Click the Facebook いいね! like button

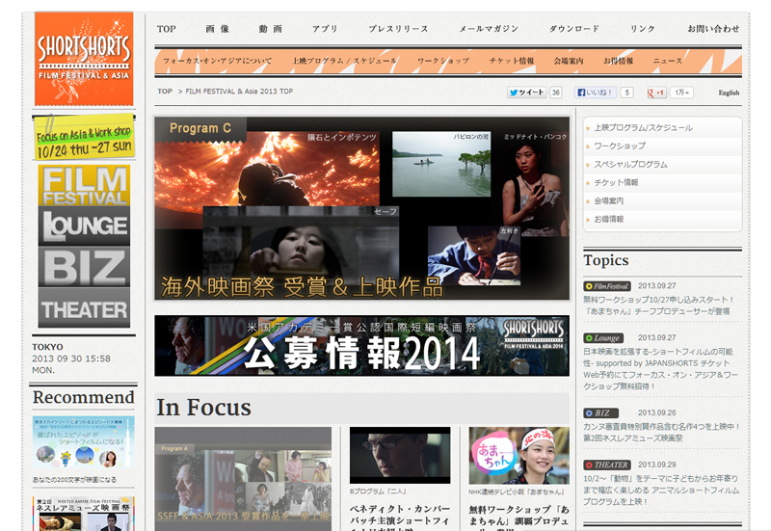click(x=596, y=93)
